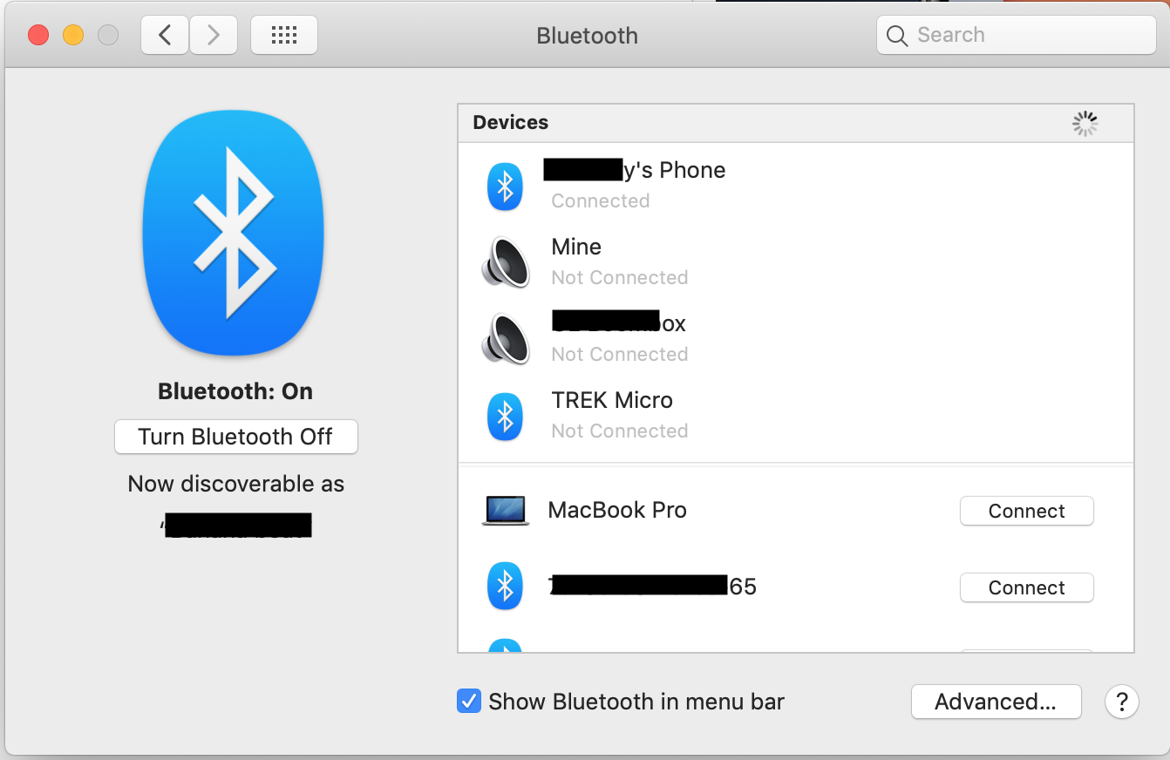Screen dimensions: 1170x760
Task: Click the Now discoverable as label
Action: tap(236, 484)
